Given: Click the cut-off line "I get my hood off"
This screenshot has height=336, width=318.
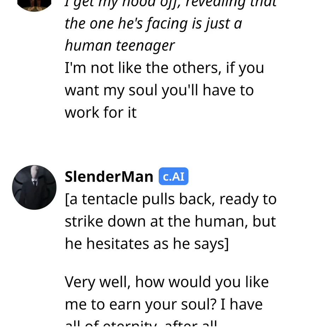Looking at the screenshot, I should (170, 4).
